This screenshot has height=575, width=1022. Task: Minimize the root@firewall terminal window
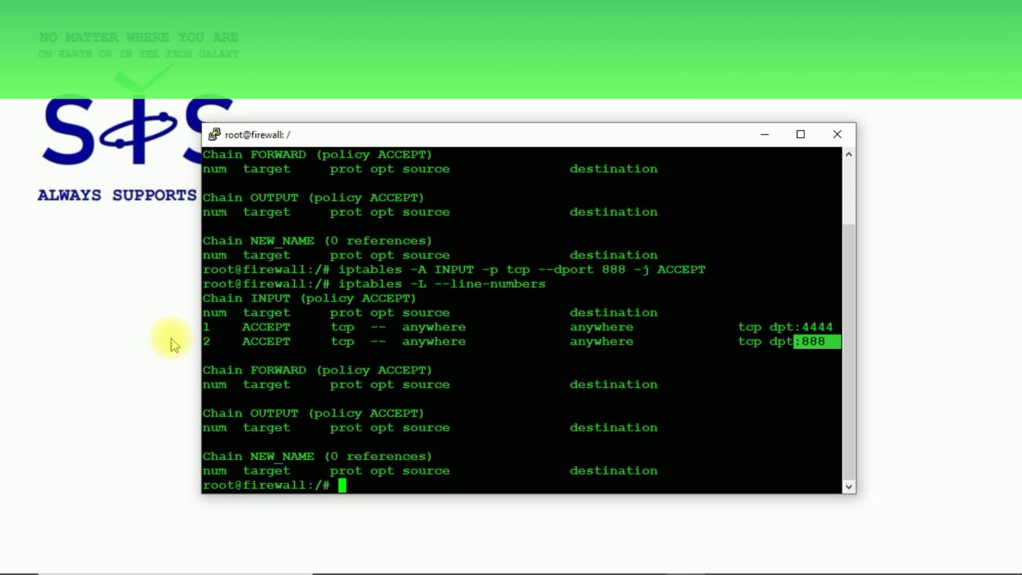(764, 134)
